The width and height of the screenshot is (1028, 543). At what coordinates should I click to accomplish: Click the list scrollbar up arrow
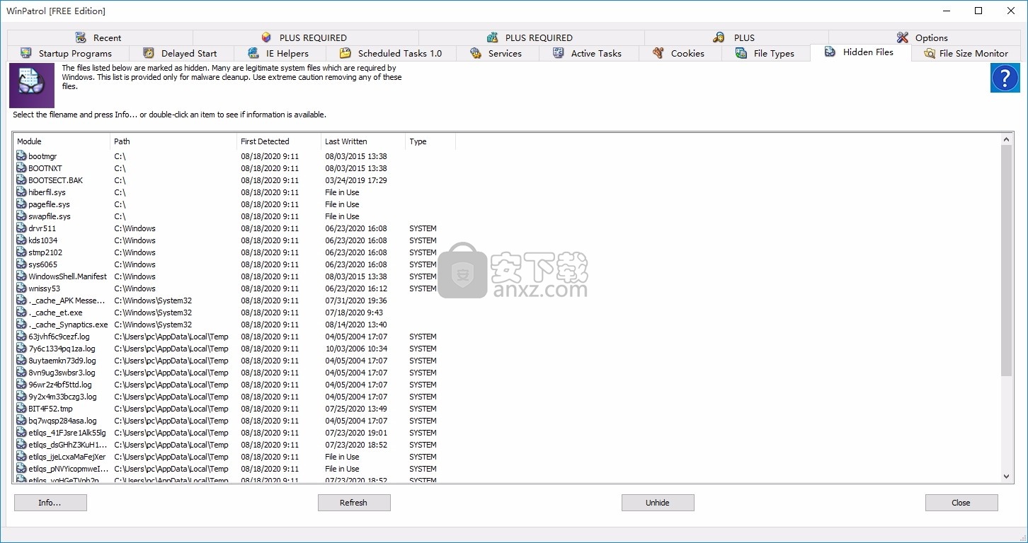pyautogui.click(x=1007, y=139)
